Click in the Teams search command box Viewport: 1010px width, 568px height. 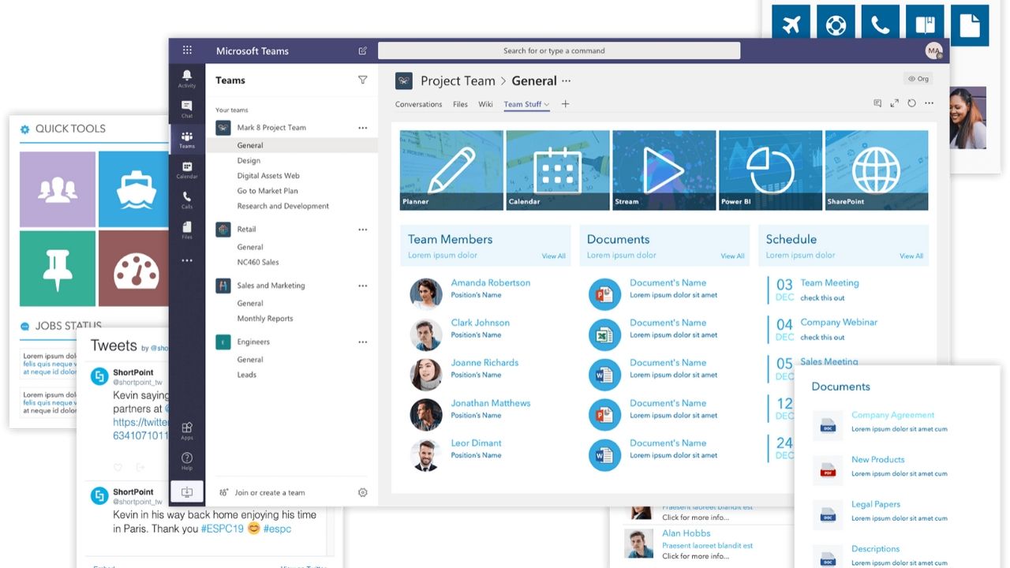(559, 50)
